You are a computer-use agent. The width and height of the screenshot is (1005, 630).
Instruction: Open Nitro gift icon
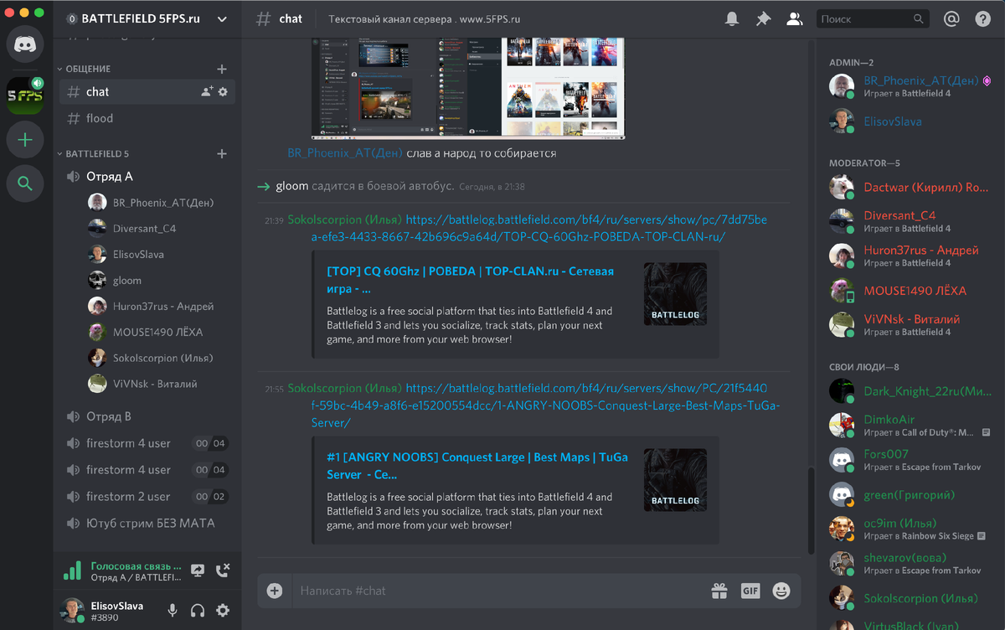coord(719,591)
